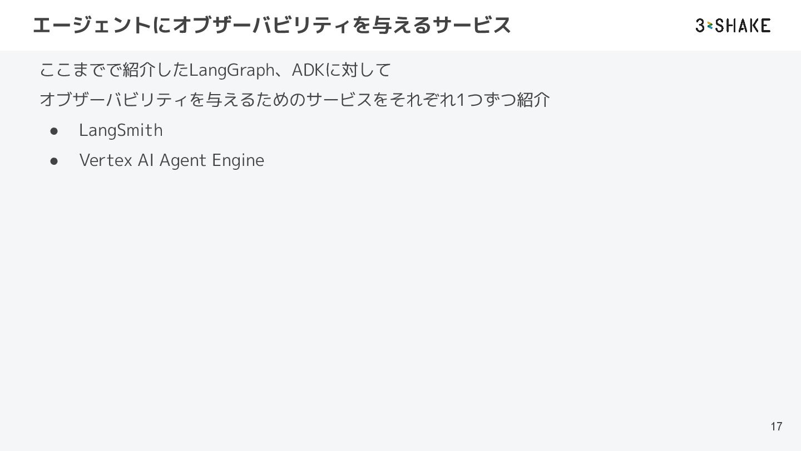This screenshot has width=801, height=451.
Task: Click the line starting with ここまでで紹介した
Action: click(215, 71)
